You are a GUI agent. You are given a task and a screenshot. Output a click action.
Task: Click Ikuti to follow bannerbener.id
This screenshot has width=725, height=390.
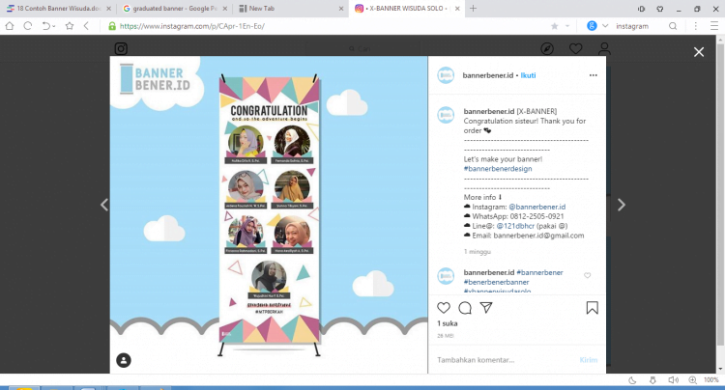tap(528, 75)
